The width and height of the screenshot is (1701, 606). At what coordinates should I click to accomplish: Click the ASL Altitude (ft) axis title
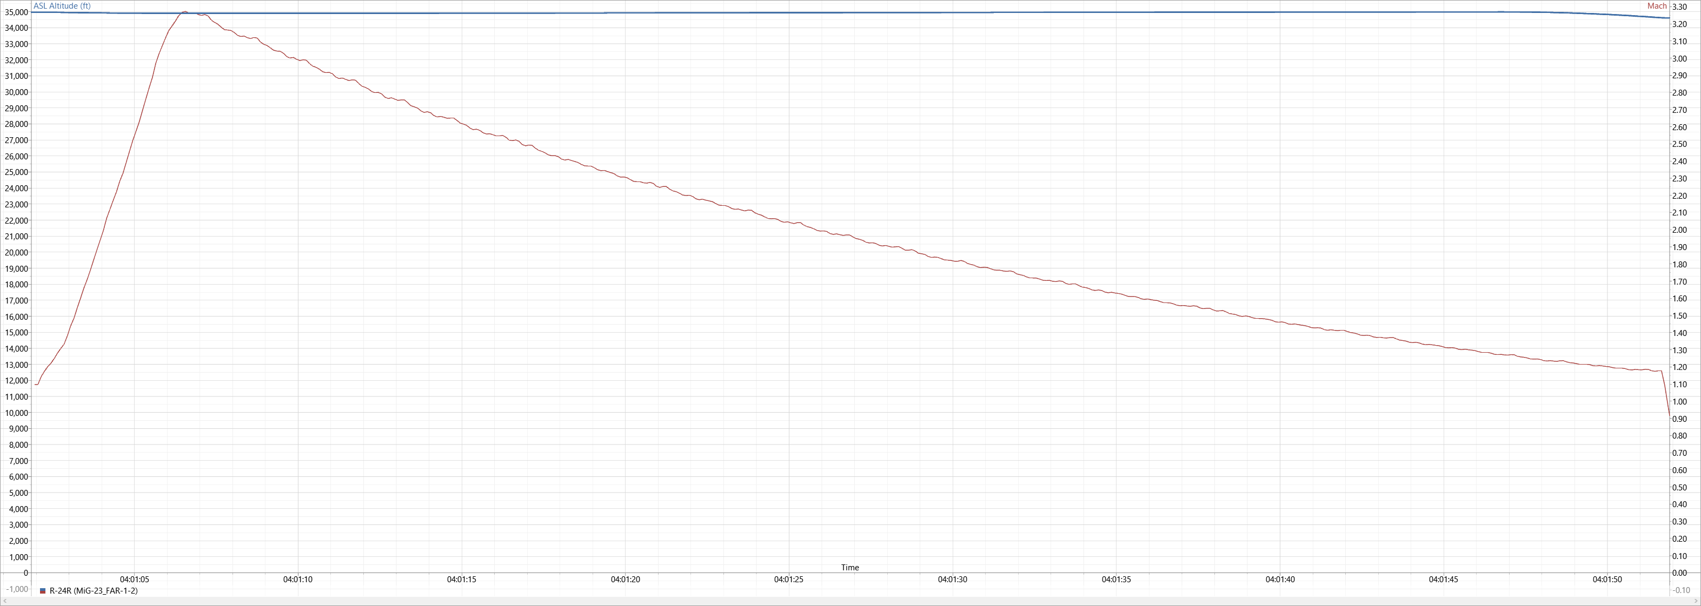(x=62, y=6)
